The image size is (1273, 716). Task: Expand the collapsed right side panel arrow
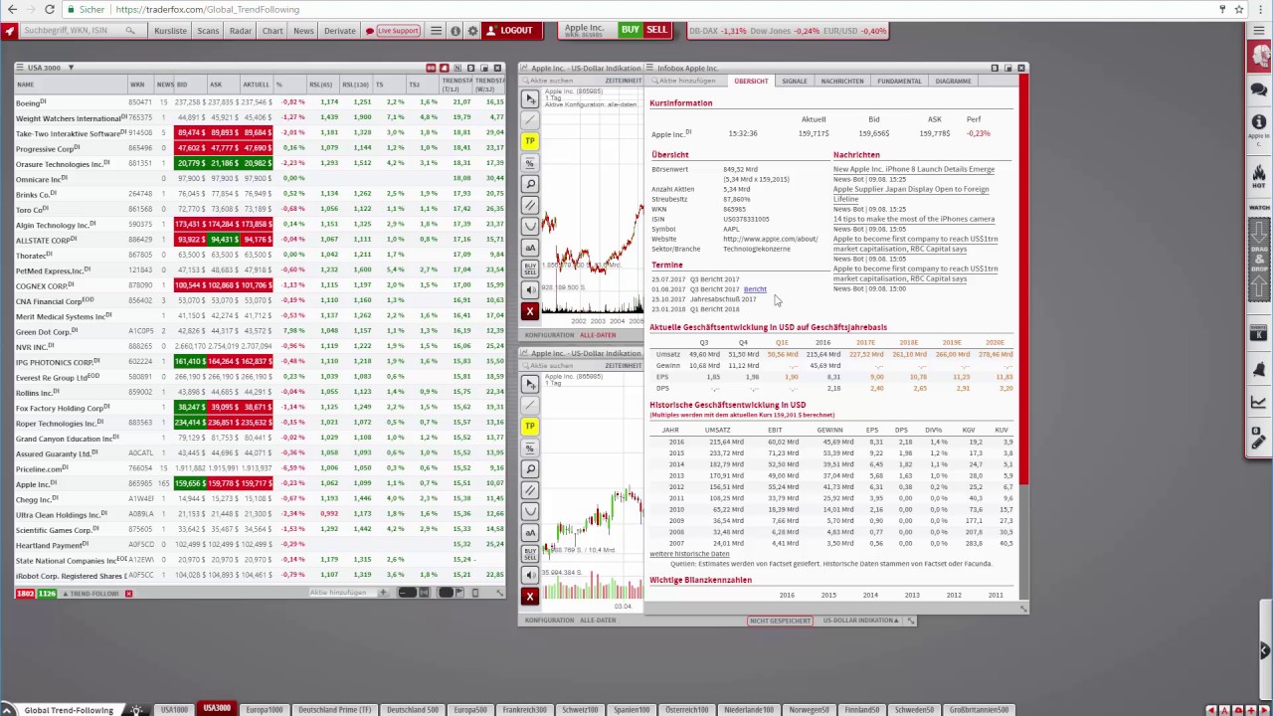(x=1264, y=650)
